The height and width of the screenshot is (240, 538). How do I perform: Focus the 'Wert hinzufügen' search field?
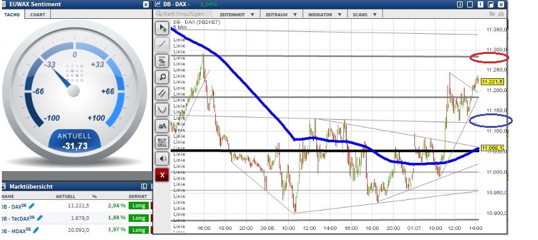coord(183,14)
